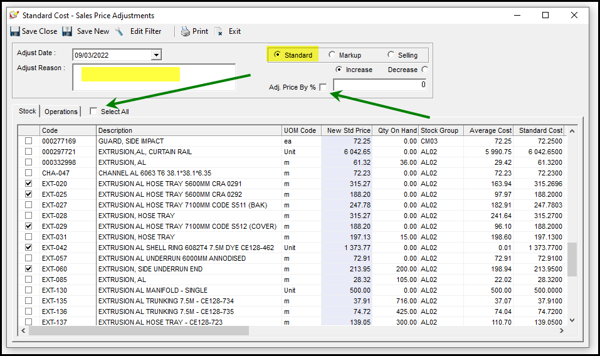The height and width of the screenshot is (356, 600).
Task: Sort by the Description column header
Action: point(188,130)
